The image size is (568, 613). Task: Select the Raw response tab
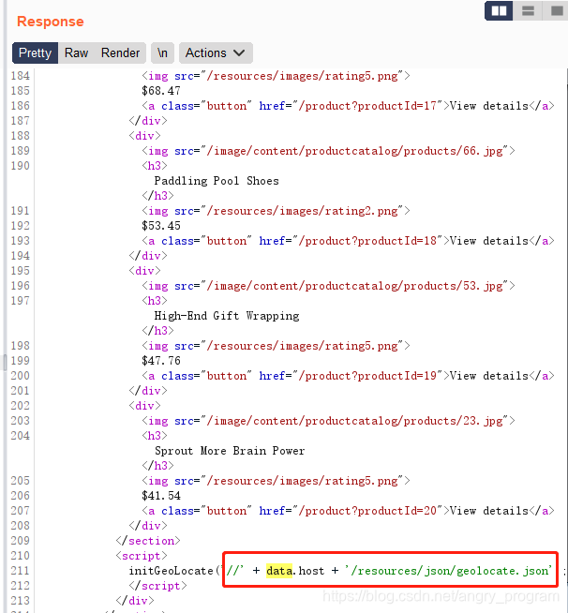(76, 52)
